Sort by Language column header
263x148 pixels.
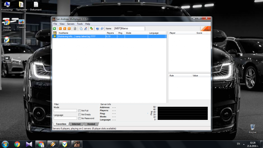[x=157, y=33]
